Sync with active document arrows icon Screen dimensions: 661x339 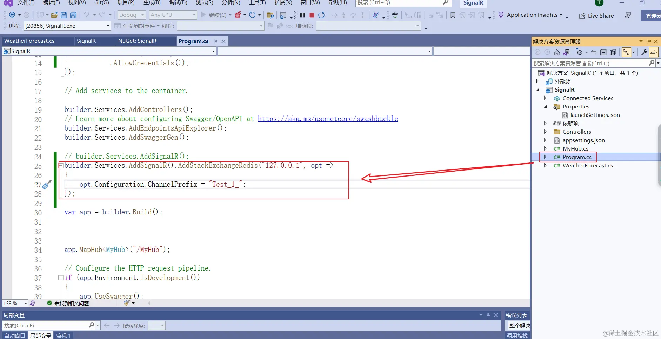click(594, 52)
